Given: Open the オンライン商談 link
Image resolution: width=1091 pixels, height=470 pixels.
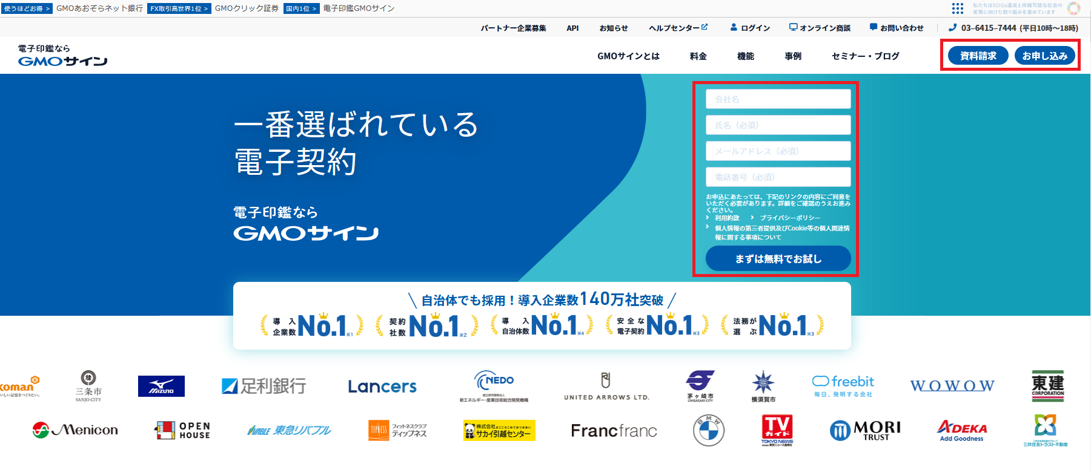Looking at the screenshot, I should click(x=825, y=28).
